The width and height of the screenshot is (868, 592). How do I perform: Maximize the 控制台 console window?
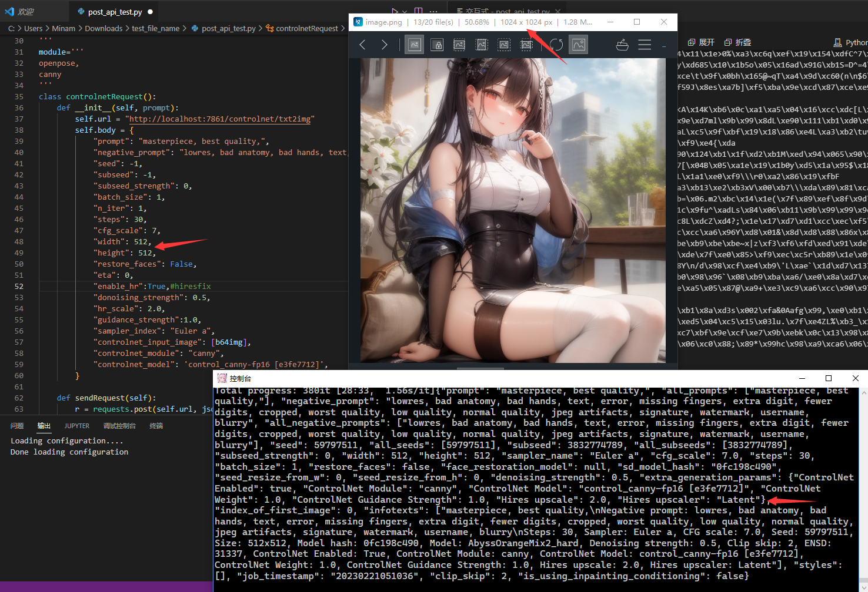829,378
